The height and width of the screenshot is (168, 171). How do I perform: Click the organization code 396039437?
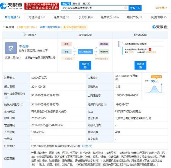pyautogui.click(x=122, y=104)
